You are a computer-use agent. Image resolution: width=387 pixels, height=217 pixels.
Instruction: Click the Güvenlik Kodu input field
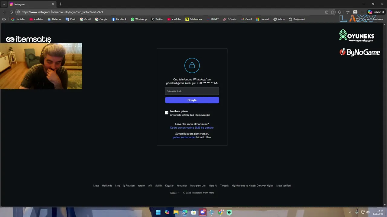(x=192, y=91)
